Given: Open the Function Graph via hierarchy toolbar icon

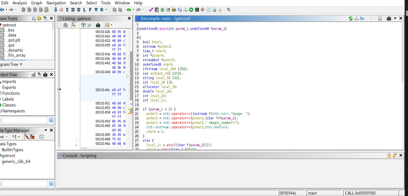Looking at the screenshot, I should click(185, 10).
